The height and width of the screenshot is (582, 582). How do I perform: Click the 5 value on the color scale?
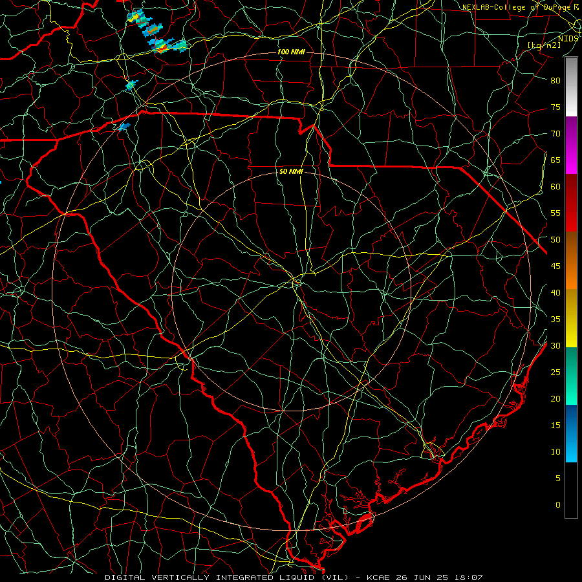[x=558, y=479]
